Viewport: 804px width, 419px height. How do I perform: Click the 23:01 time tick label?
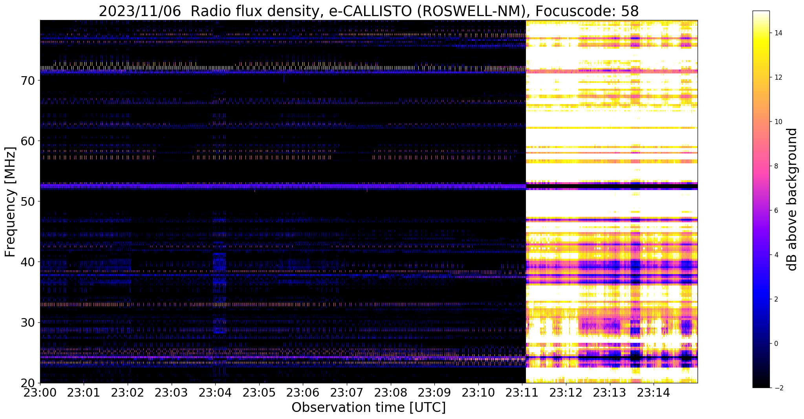[84, 393]
